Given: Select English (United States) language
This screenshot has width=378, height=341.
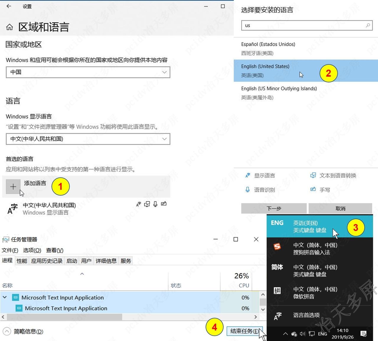Looking at the screenshot, I should (306, 71).
